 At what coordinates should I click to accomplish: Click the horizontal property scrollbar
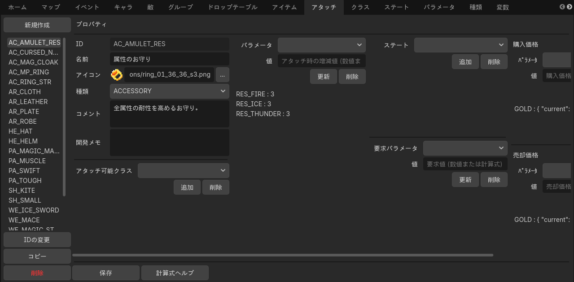point(283,255)
